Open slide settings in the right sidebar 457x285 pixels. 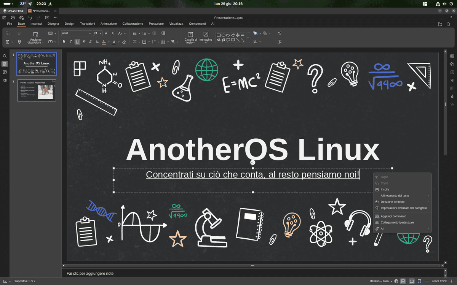(452, 56)
